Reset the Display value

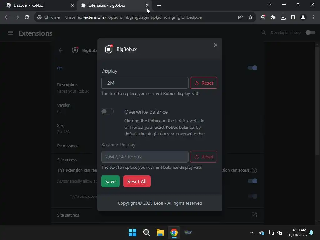[204, 83]
